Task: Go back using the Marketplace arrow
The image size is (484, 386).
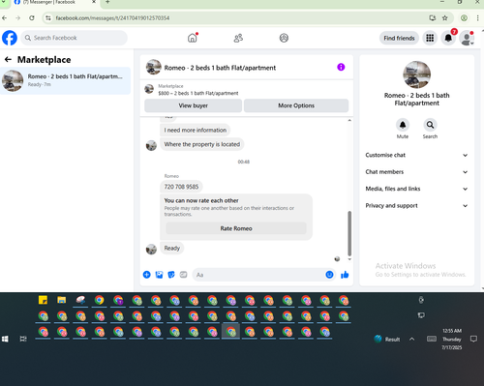Action: tap(8, 59)
